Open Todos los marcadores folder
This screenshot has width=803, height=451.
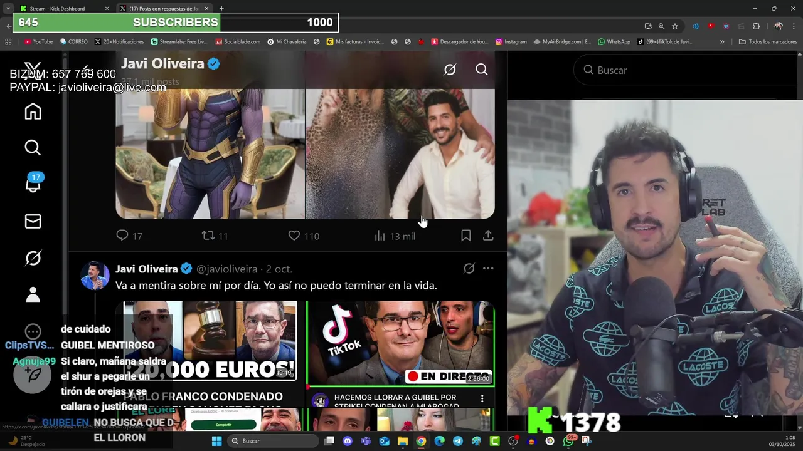768,42
